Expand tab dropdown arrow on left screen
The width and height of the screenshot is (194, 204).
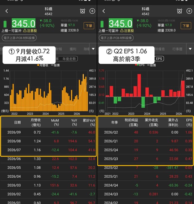[93, 49]
